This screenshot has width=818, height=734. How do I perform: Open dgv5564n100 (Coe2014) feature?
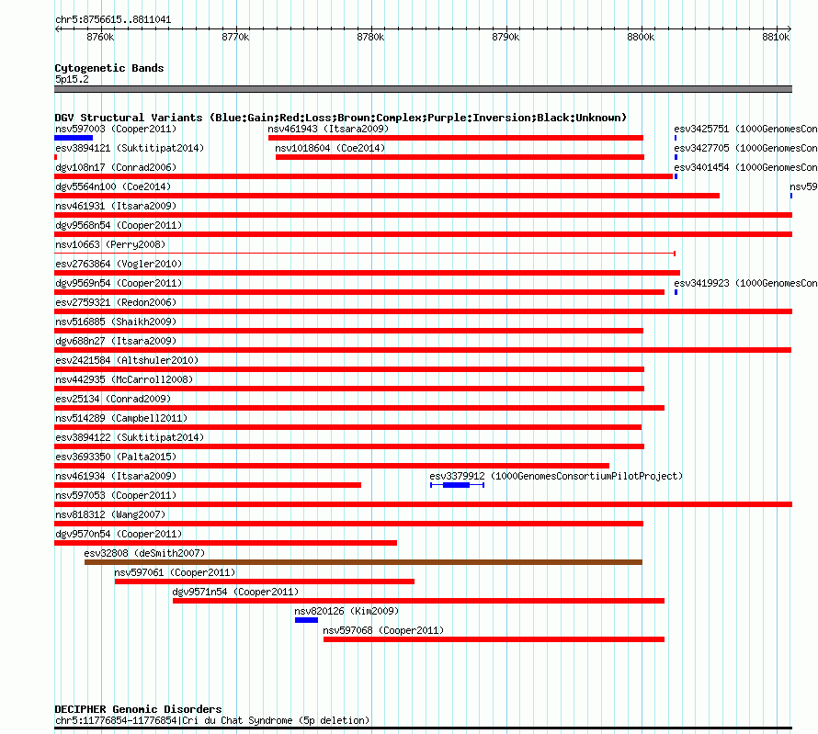[387, 196]
